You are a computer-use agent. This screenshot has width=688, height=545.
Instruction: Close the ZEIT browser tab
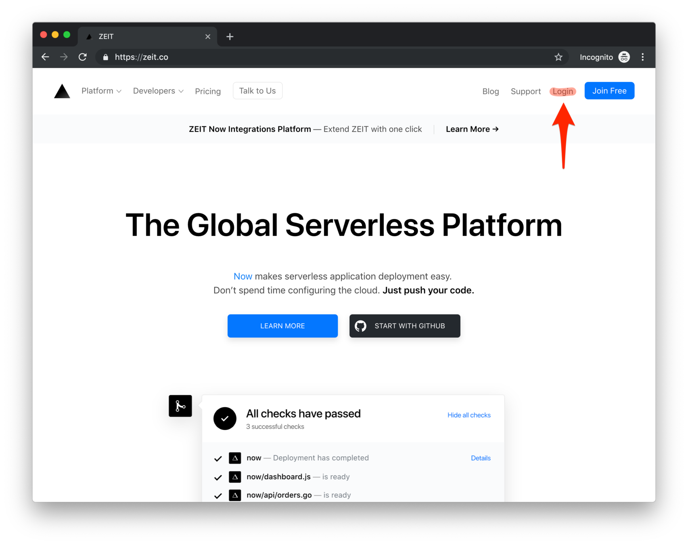click(x=208, y=36)
